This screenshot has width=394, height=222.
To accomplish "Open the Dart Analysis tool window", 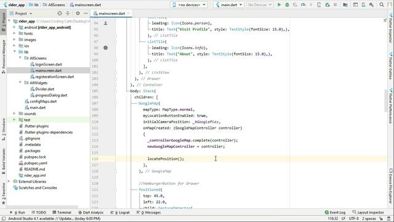I will [x=90, y=212].
